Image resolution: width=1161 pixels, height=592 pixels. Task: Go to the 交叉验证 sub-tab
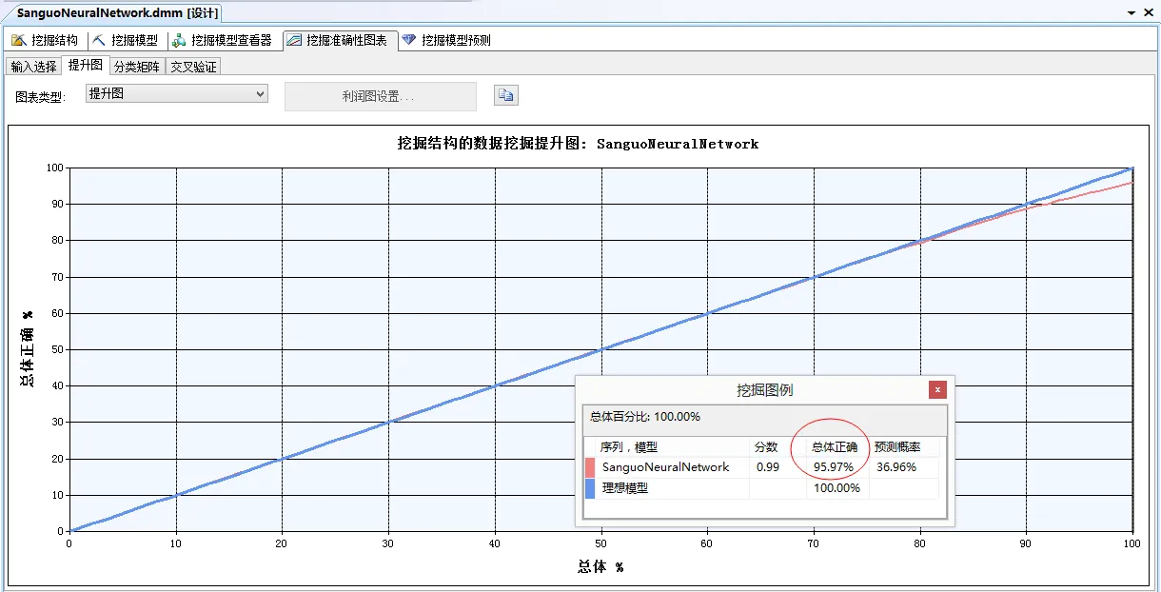[x=193, y=67]
